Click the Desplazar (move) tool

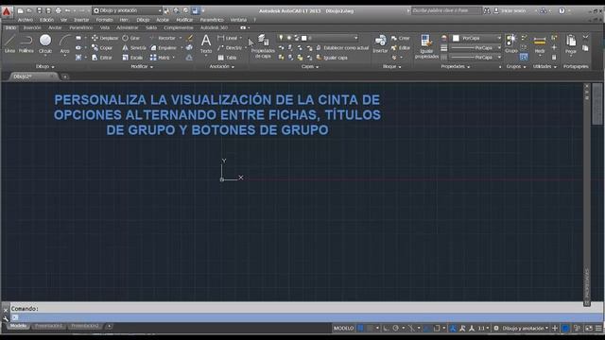pyautogui.click(x=105, y=38)
